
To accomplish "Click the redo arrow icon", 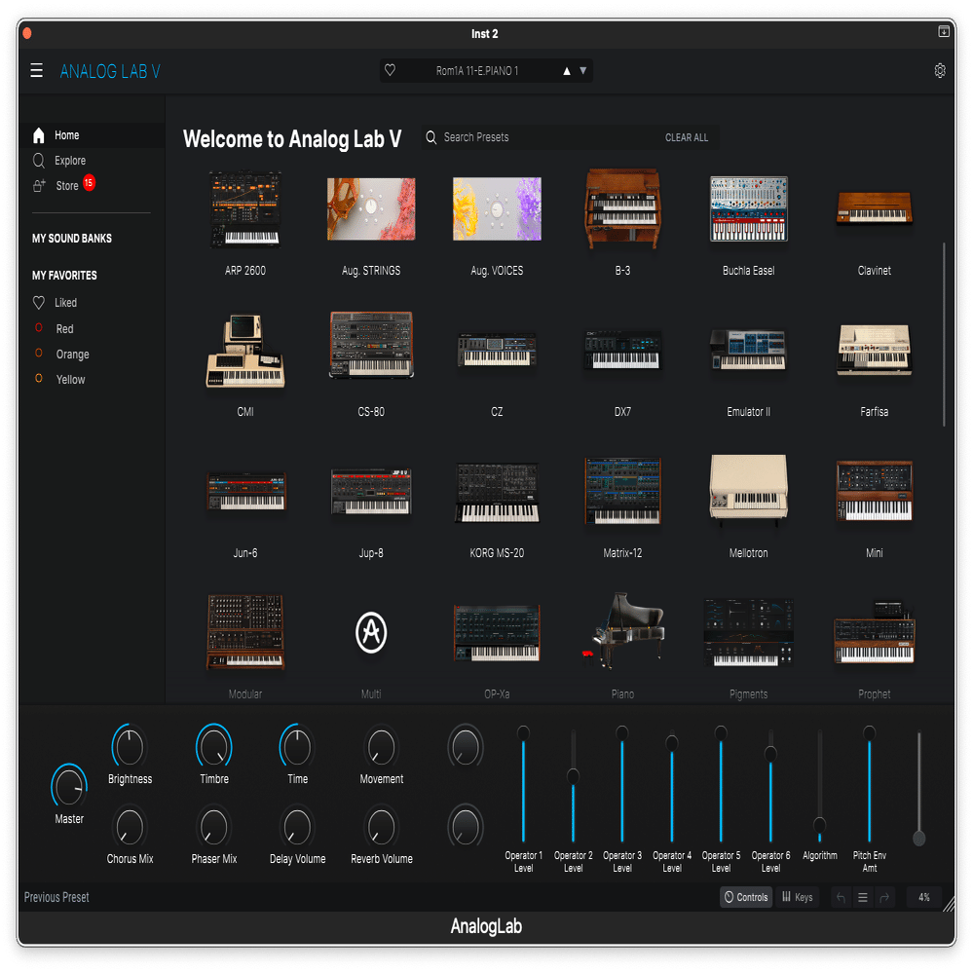I will [884, 897].
